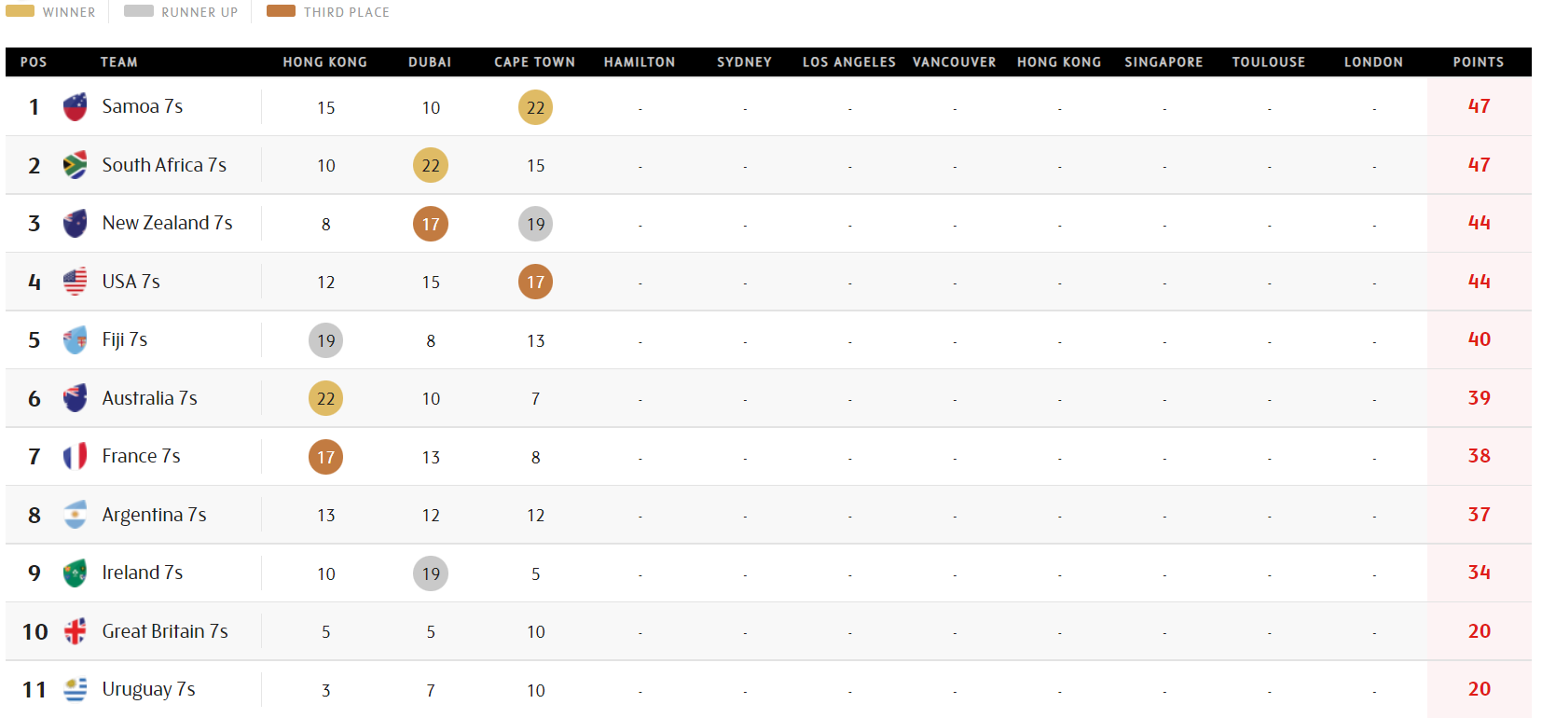
Task: Click the gold Winner legend swatch
Action: coord(20,11)
